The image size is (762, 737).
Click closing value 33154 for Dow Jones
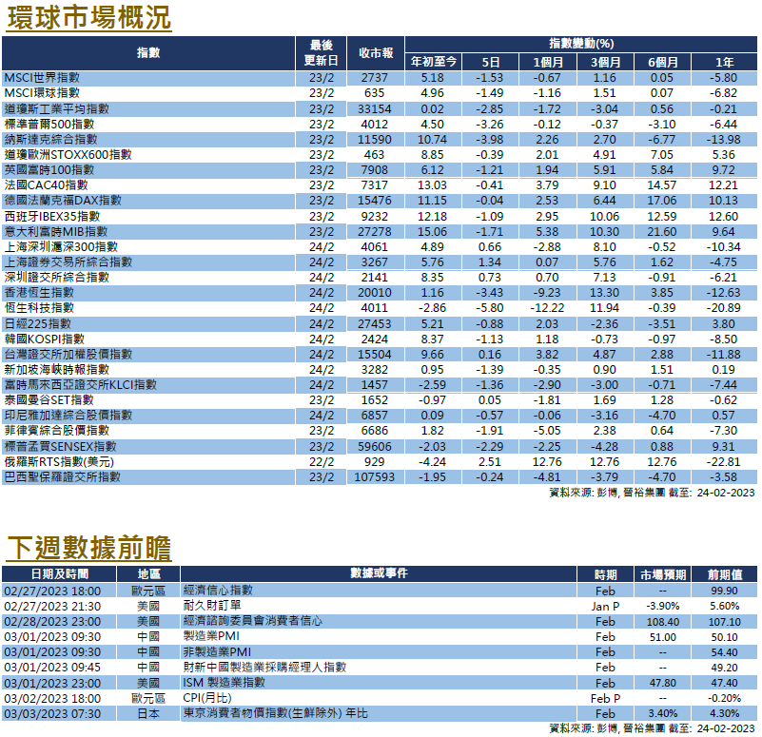point(374,108)
